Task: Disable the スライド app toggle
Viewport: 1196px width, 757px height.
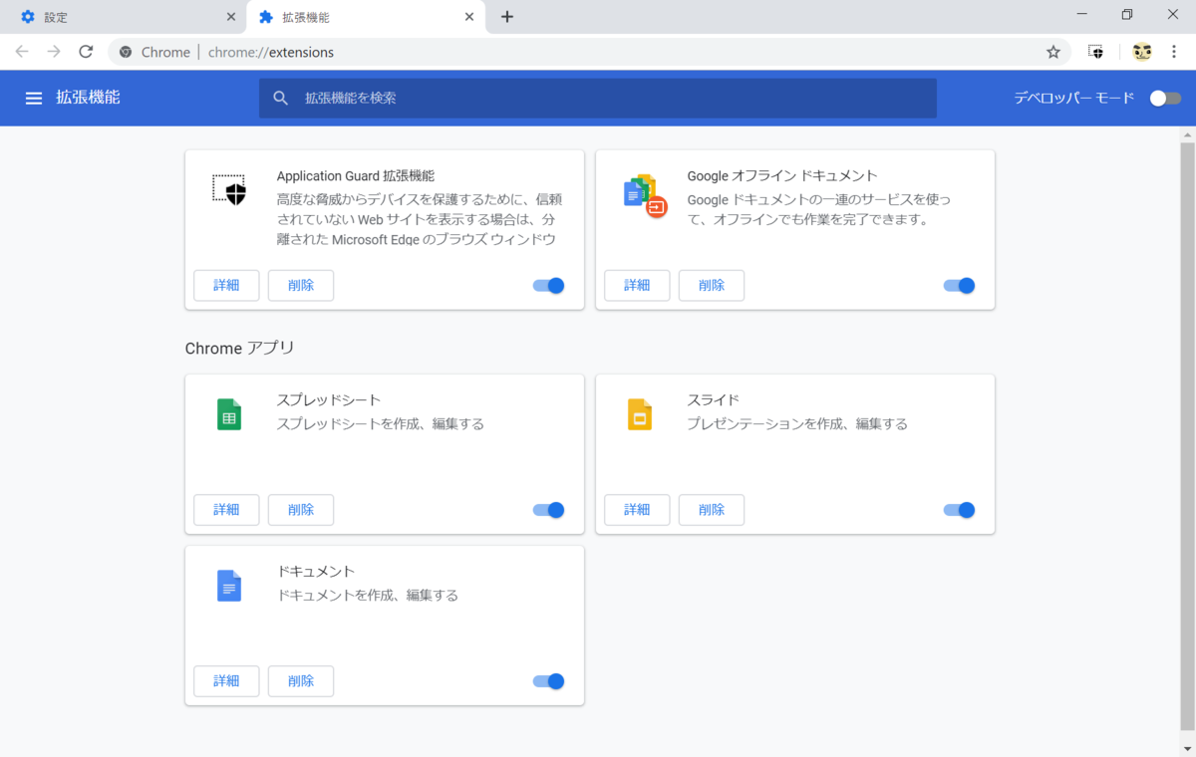Action: [960, 510]
